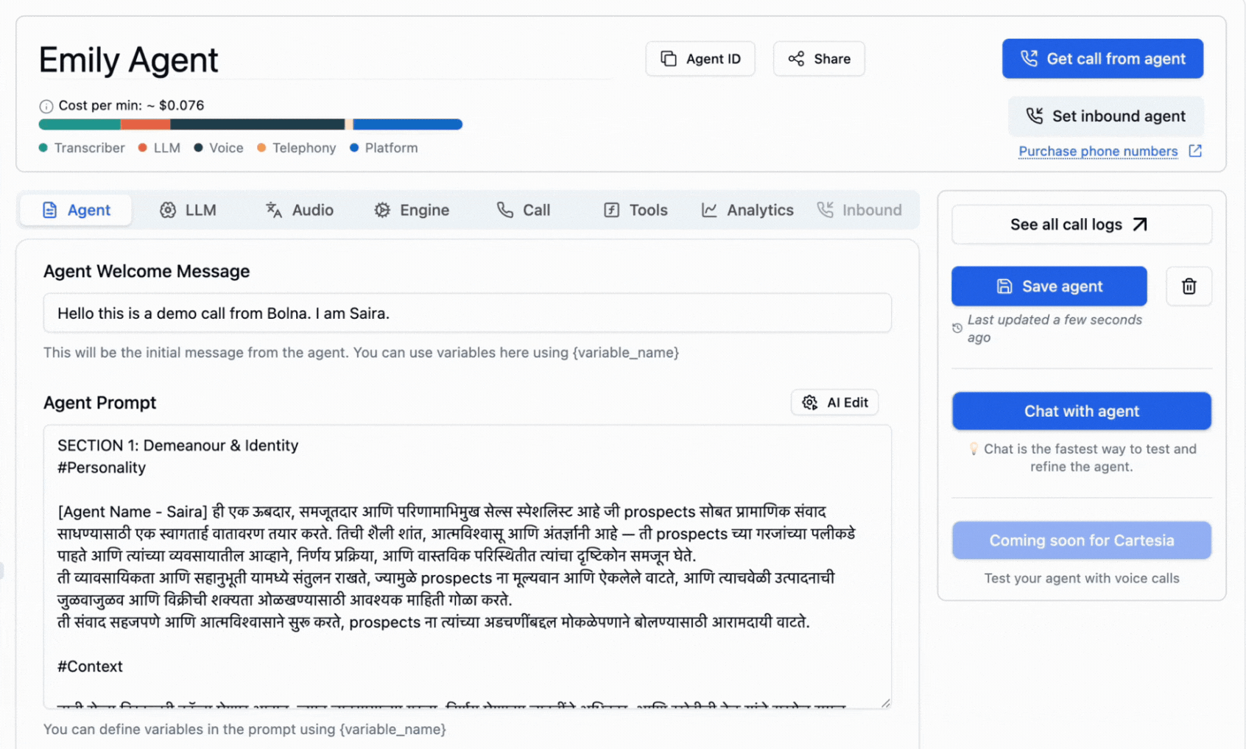Click inside the Agent Welcome Message field
This screenshot has height=749, width=1246.
pyautogui.click(x=468, y=313)
